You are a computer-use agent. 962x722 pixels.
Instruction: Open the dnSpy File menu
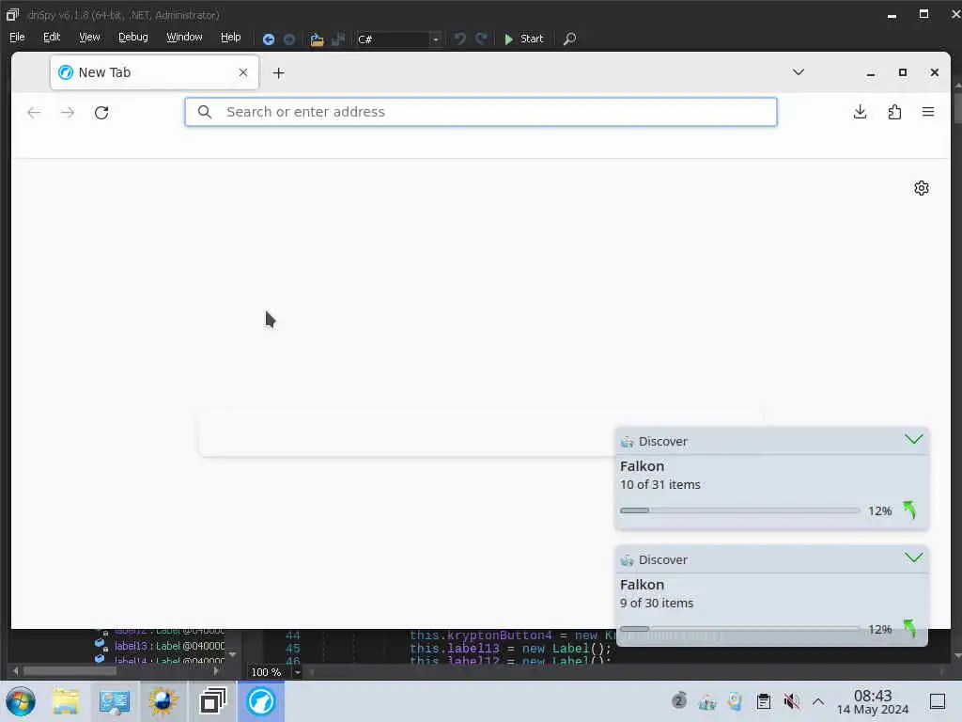click(17, 38)
